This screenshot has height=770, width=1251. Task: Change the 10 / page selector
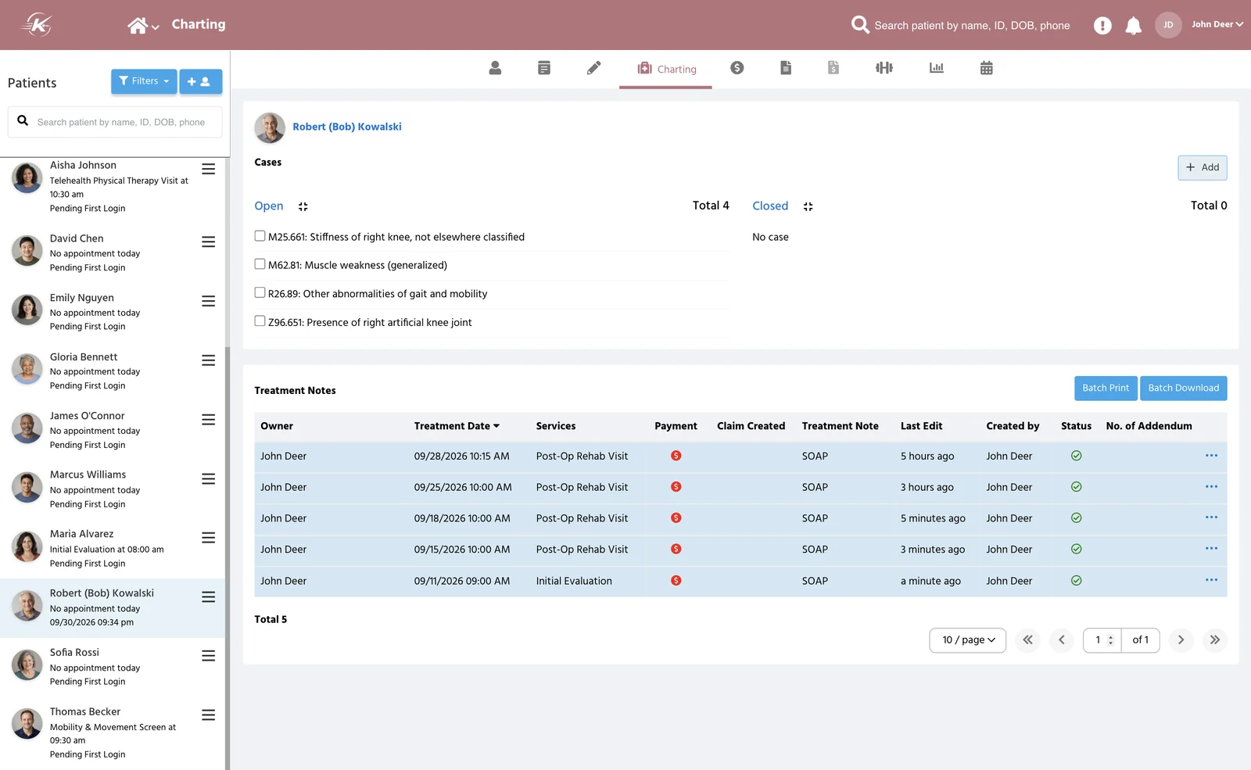pyautogui.click(x=968, y=640)
